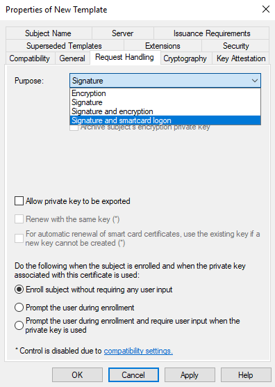Collapse the Purpose dropdown arrow
The height and width of the screenshot is (387, 275).
(x=255, y=81)
